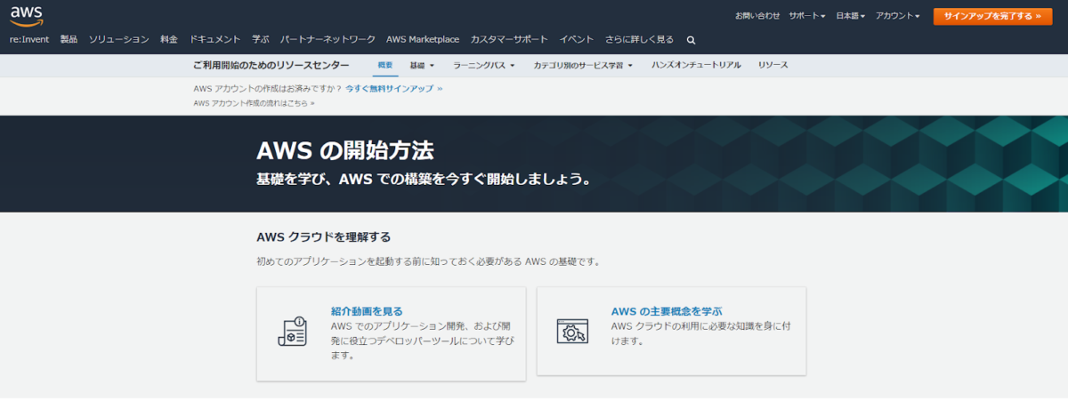1068x401 pixels.
Task: Click the document icon on introduction video card
Action: (x=293, y=333)
